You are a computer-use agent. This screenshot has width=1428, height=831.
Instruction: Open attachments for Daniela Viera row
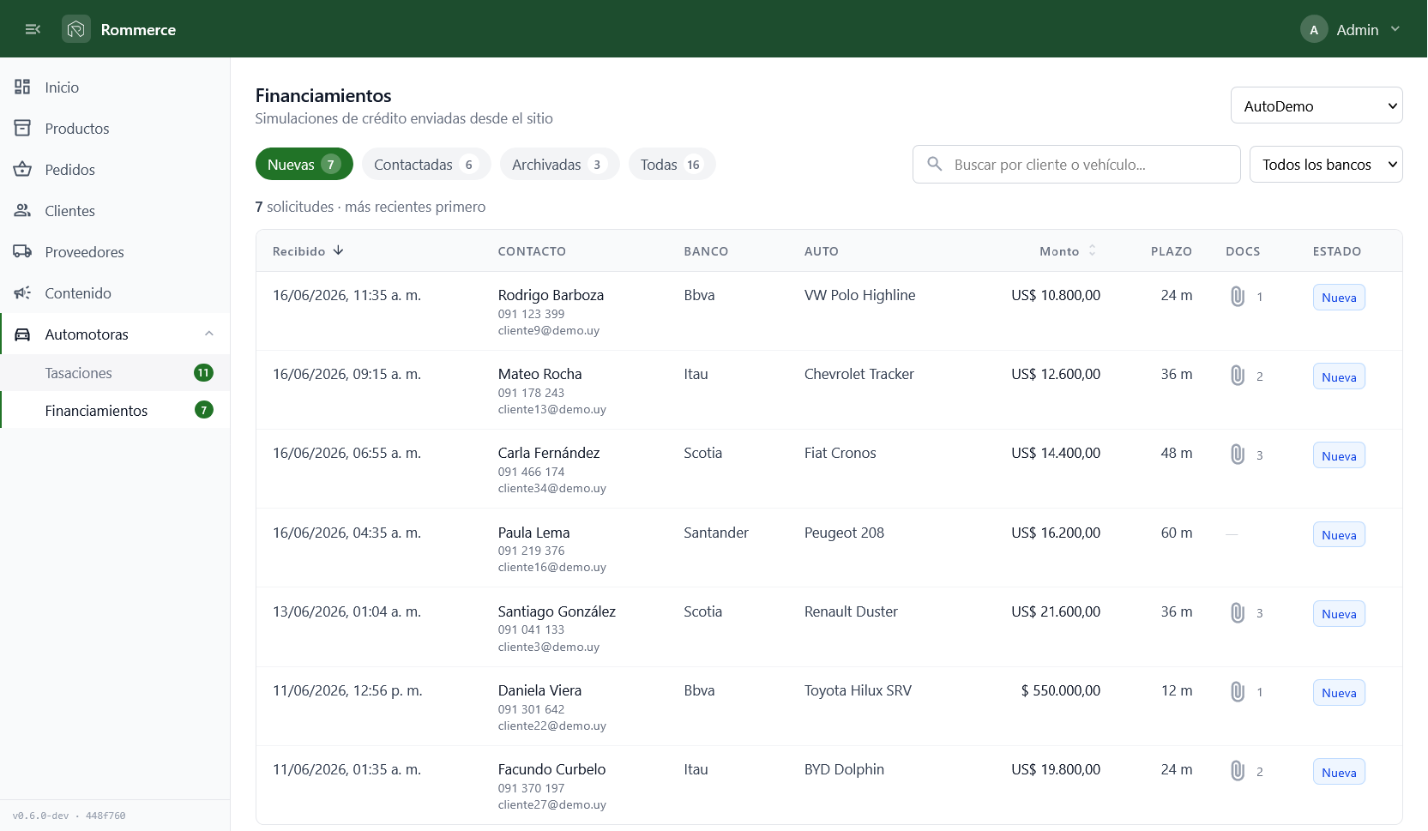tap(1238, 692)
